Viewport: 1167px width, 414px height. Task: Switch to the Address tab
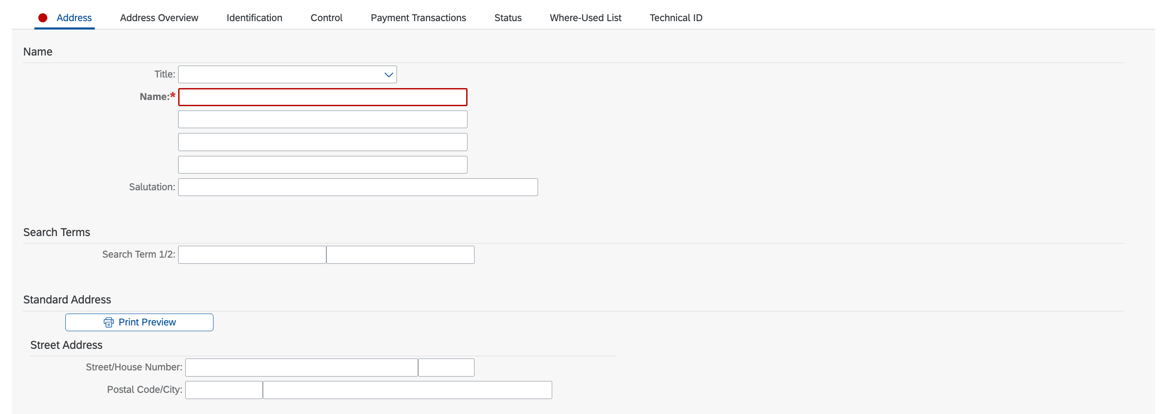pyautogui.click(x=65, y=18)
